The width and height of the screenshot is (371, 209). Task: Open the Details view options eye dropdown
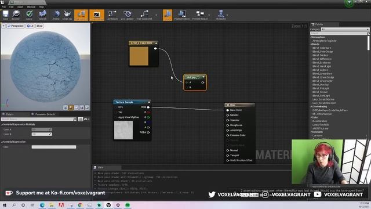86,119
